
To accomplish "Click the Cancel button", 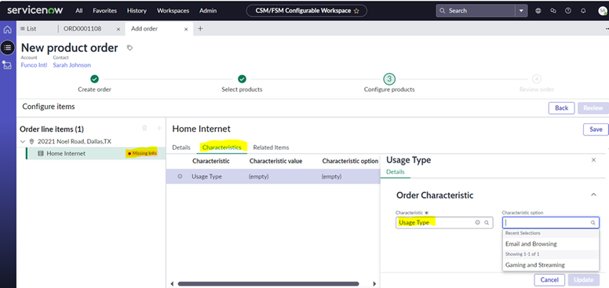I will coord(549,279).
